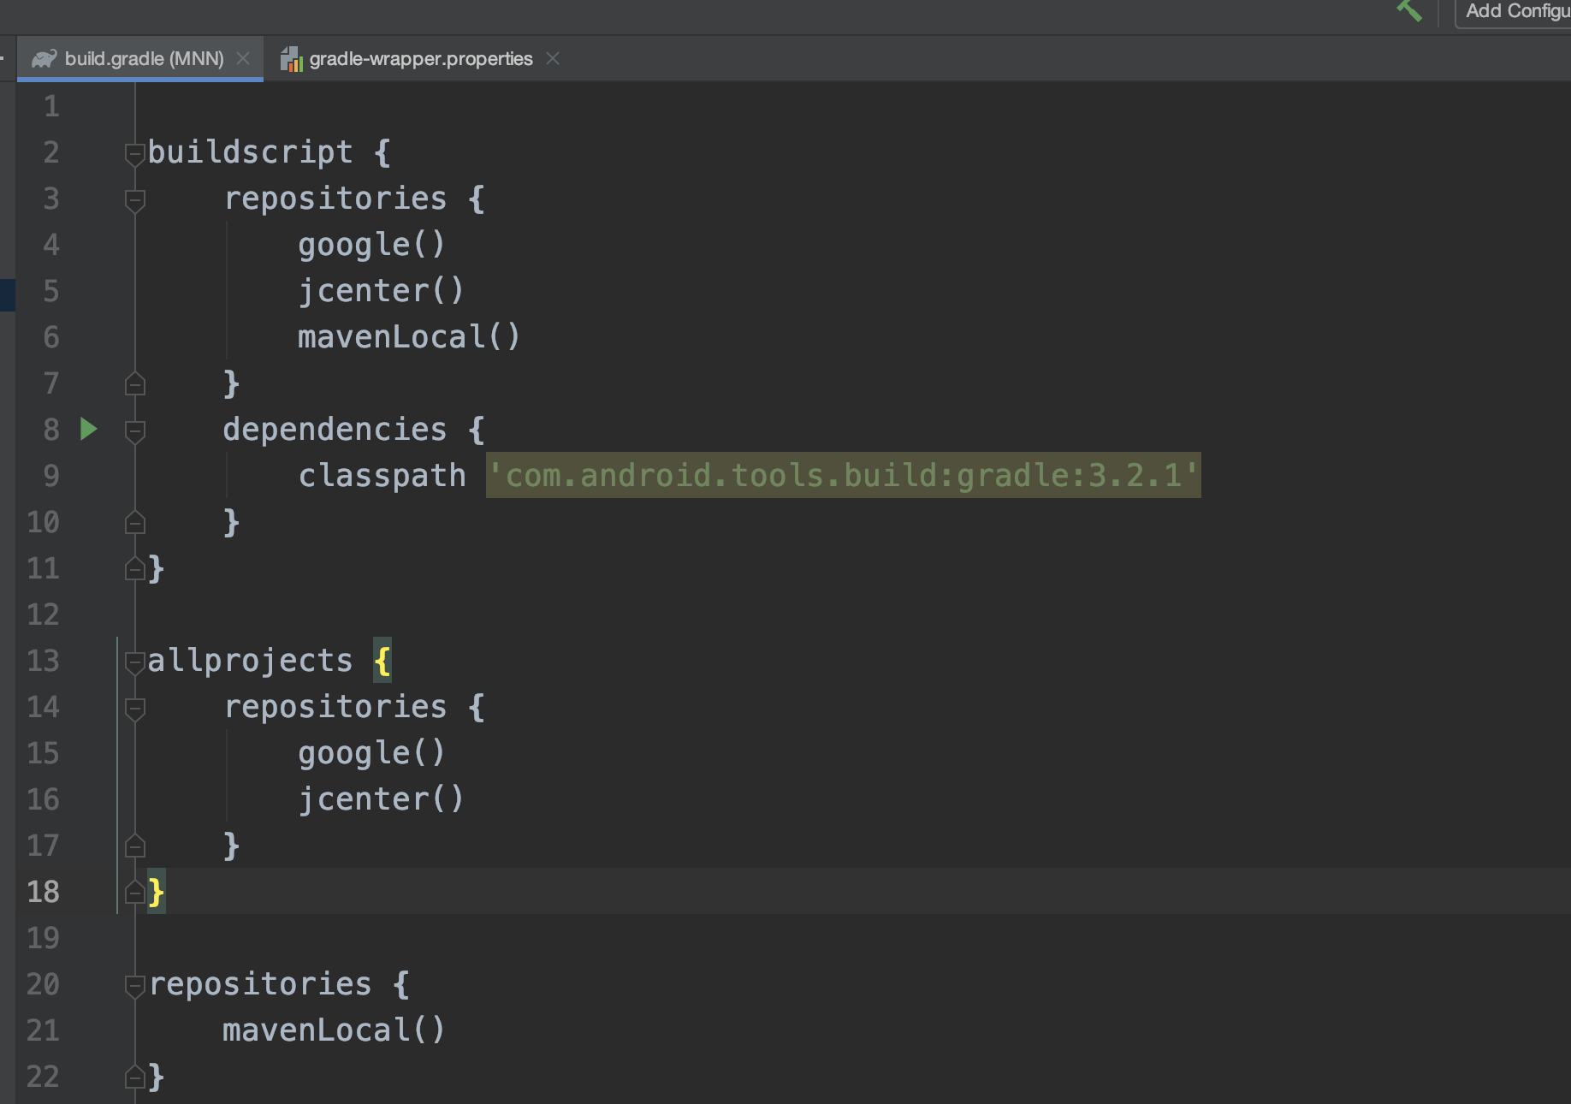The height and width of the screenshot is (1104, 1571).
Task: Run the Gradle task via the green gutter arrow
Action: point(88,430)
